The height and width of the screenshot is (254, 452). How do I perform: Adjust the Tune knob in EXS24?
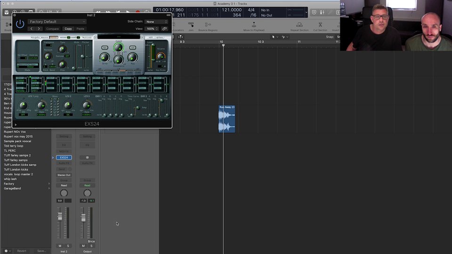(62, 48)
